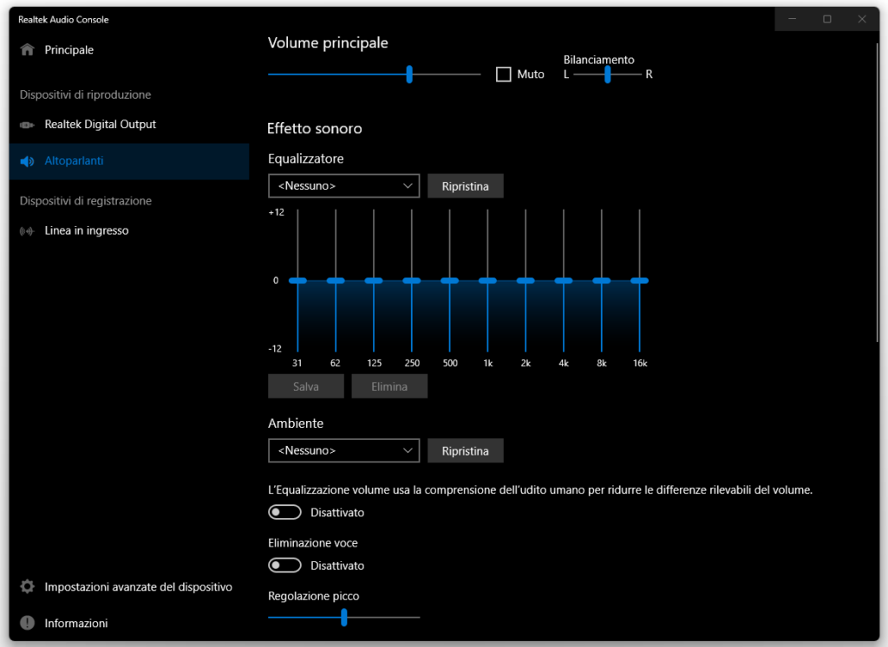Click the 'Eliminazione voce' label

pyautogui.click(x=312, y=543)
